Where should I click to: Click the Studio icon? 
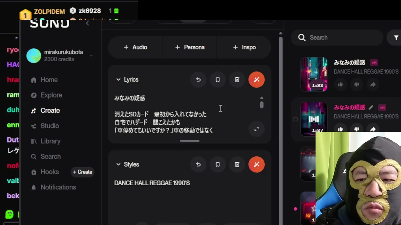tap(34, 126)
